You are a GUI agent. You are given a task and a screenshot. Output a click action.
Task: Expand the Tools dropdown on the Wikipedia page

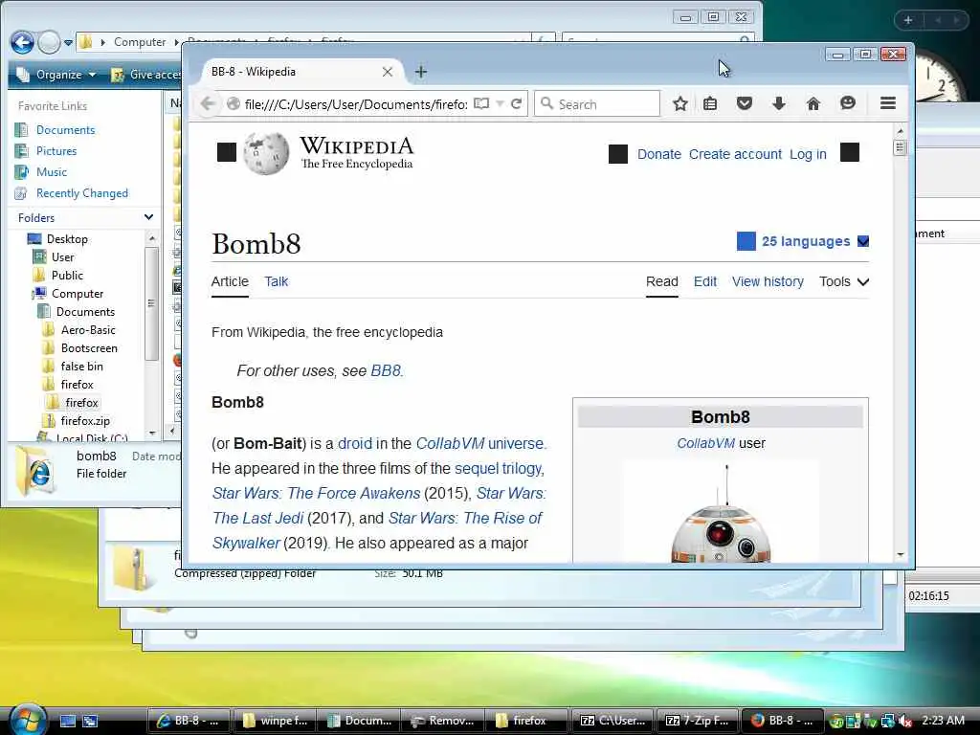point(844,282)
